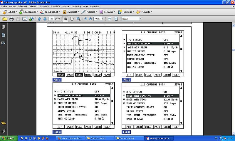Go to the next page arrow
Screen dimensions: 235x141
coord(45,19)
